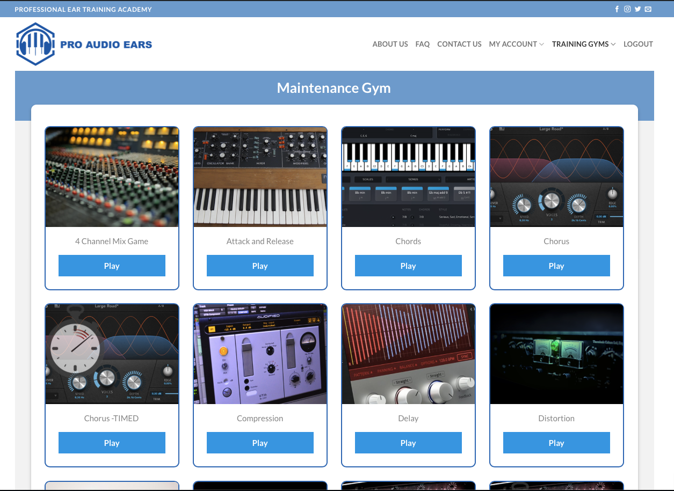Screen dimensions: 674x491
Task: Click the Logout link
Action: coord(638,44)
